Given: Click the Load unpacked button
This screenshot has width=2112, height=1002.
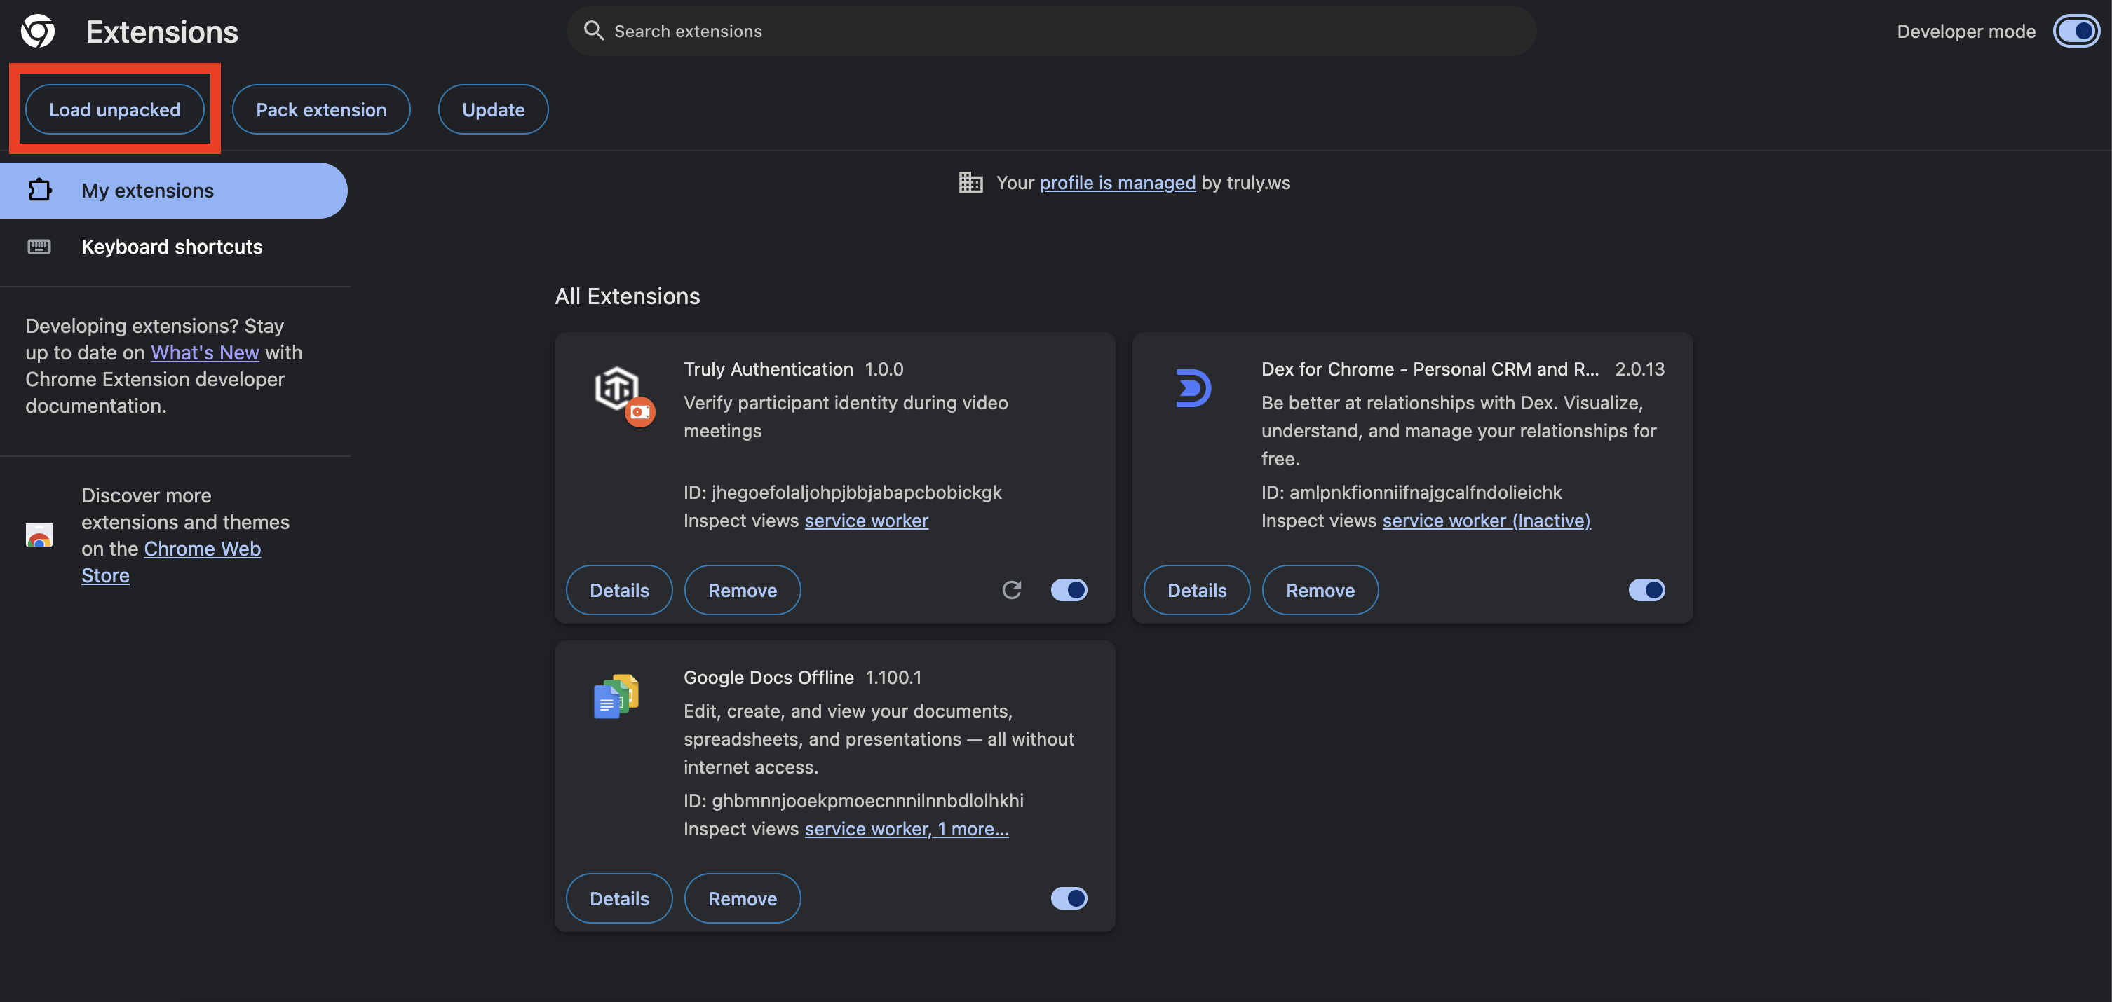Looking at the screenshot, I should (114, 109).
